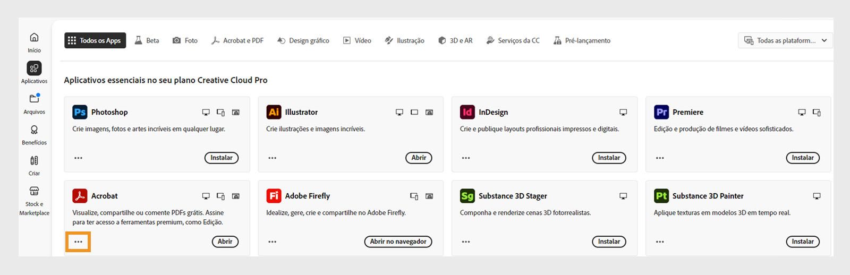This screenshot has height=275, width=850.
Task: Click Substance 3D Painter desktop icon
Action: pyautogui.click(x=817, y=196)
